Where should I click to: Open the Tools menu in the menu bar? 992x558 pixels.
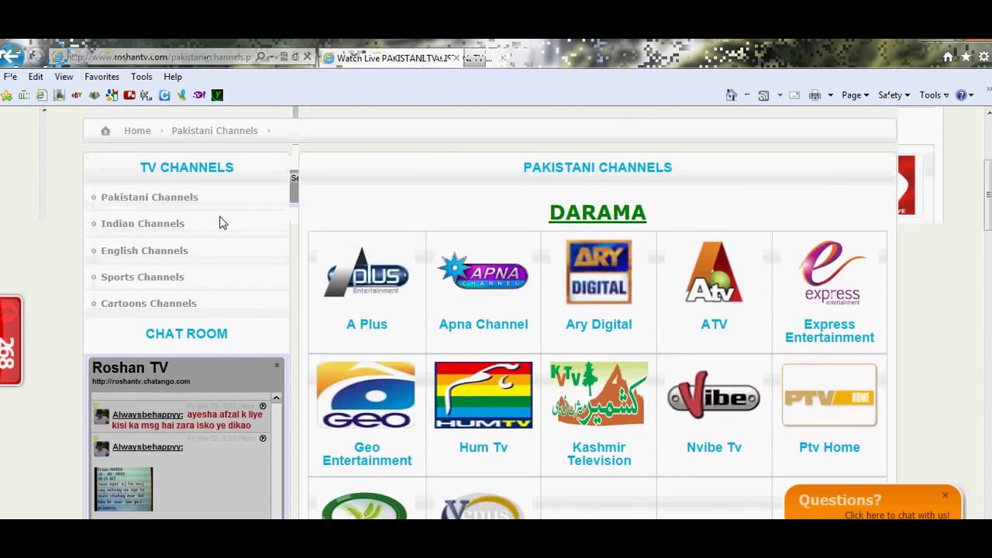point(141,77)
